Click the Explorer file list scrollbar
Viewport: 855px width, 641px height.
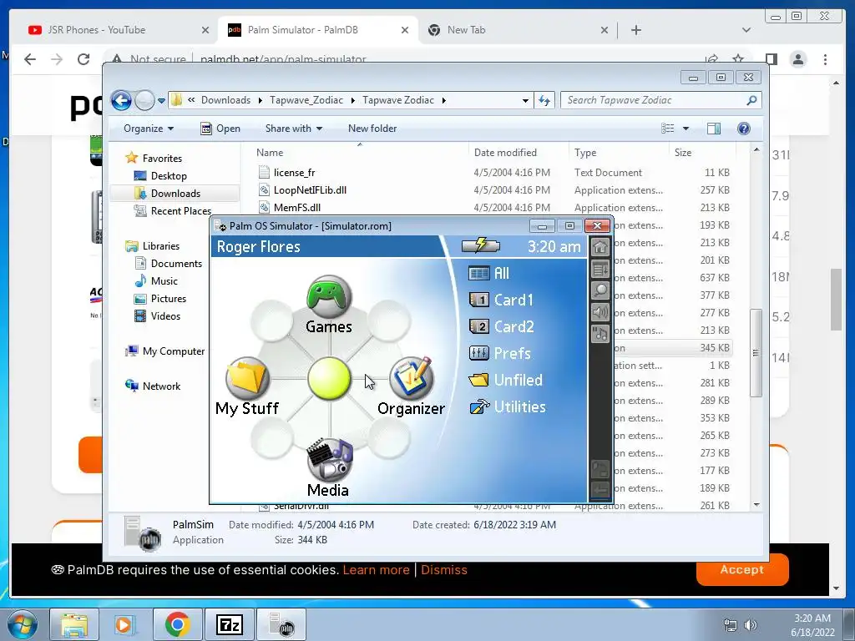coord(756,353)
